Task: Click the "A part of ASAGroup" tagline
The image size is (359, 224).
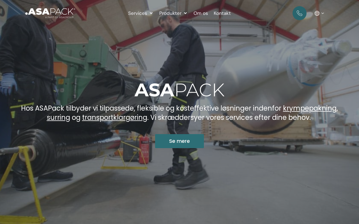Action: (x=59, y=17)
